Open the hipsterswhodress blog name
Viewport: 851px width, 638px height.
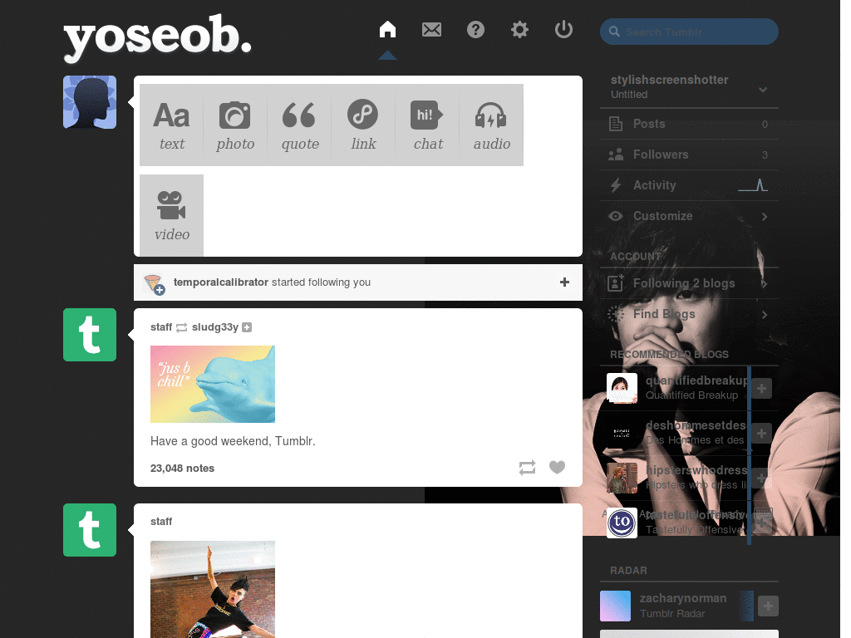[x=696, y=470]
